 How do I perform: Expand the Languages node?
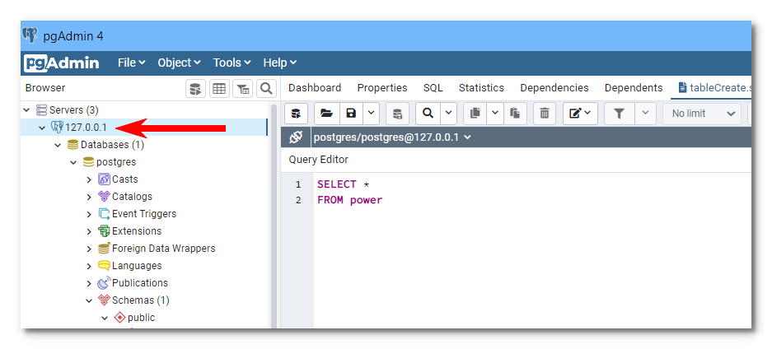point(89,266)
